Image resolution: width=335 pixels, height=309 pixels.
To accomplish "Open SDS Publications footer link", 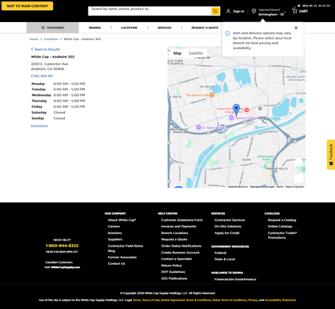I will pos(174,279).
